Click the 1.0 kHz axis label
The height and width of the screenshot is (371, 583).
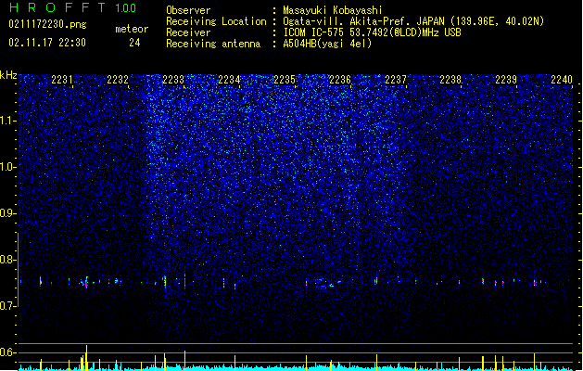(8, 167)
